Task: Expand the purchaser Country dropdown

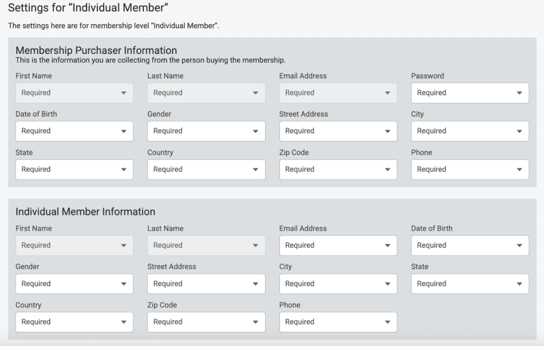Action: 206,169
